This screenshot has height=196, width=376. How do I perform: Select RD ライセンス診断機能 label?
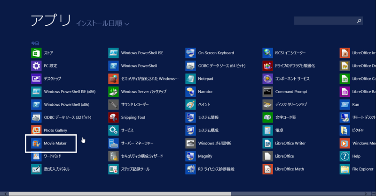point(216,169)
